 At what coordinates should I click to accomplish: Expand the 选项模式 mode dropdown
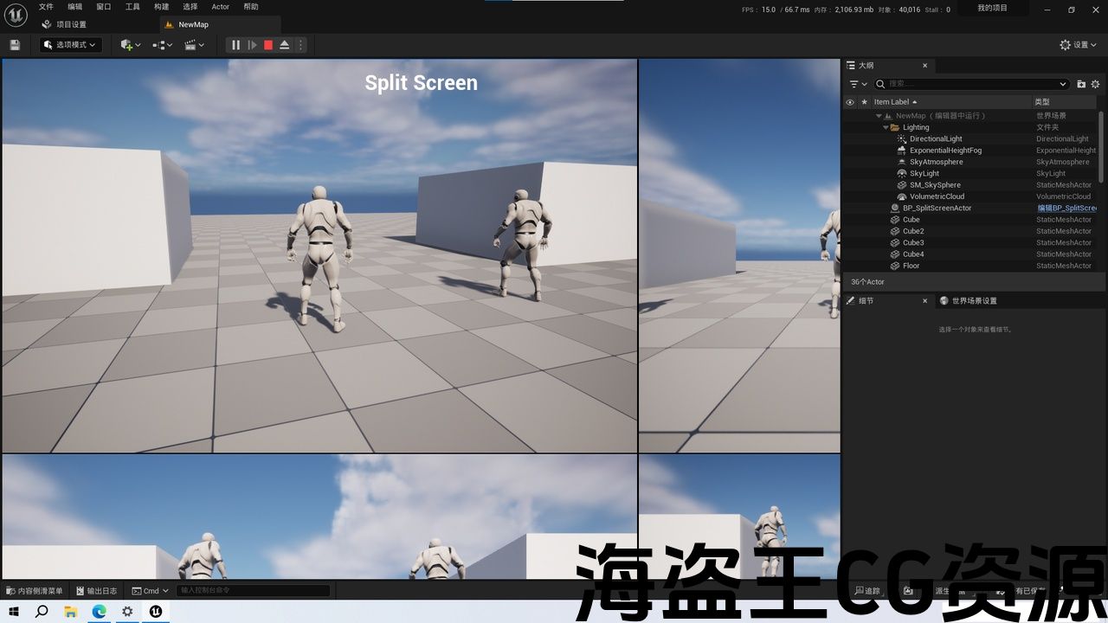pos(71,45)
